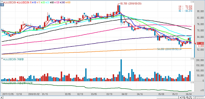Click the '70,000' price axis label
Image resolution: width=205 pixels, height=99 pixels.
click(x=200, y=31)
